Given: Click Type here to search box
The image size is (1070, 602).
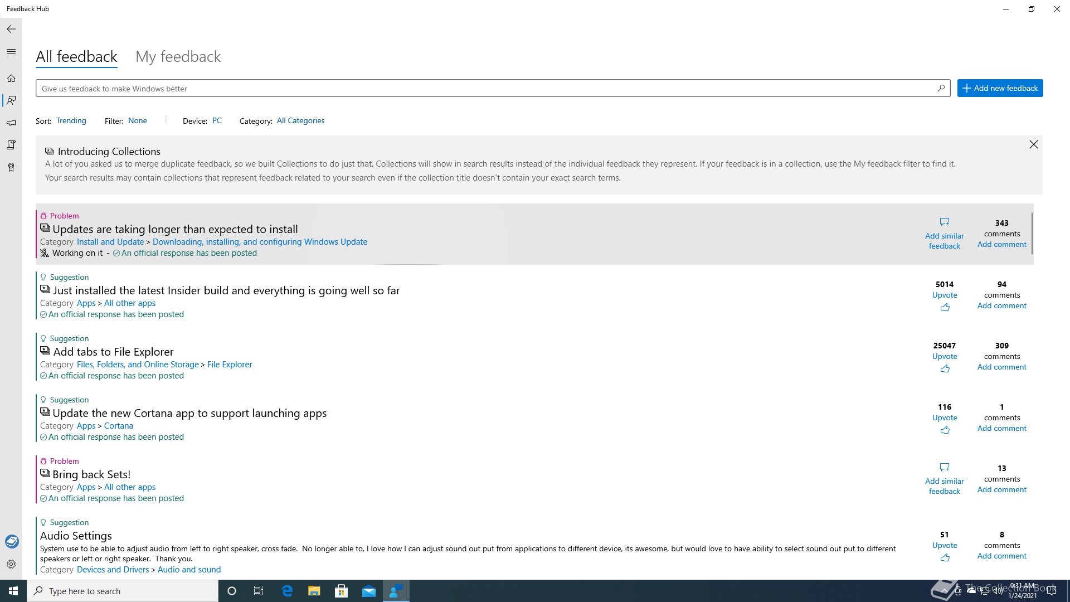Looking at the screenshot, I should point(123,591).
